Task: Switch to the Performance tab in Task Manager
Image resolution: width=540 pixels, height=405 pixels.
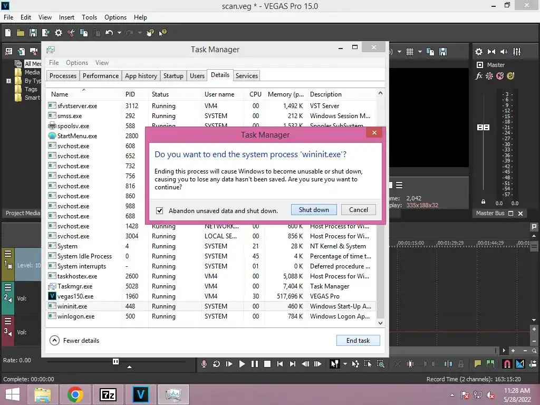Action: click(101, 76)
